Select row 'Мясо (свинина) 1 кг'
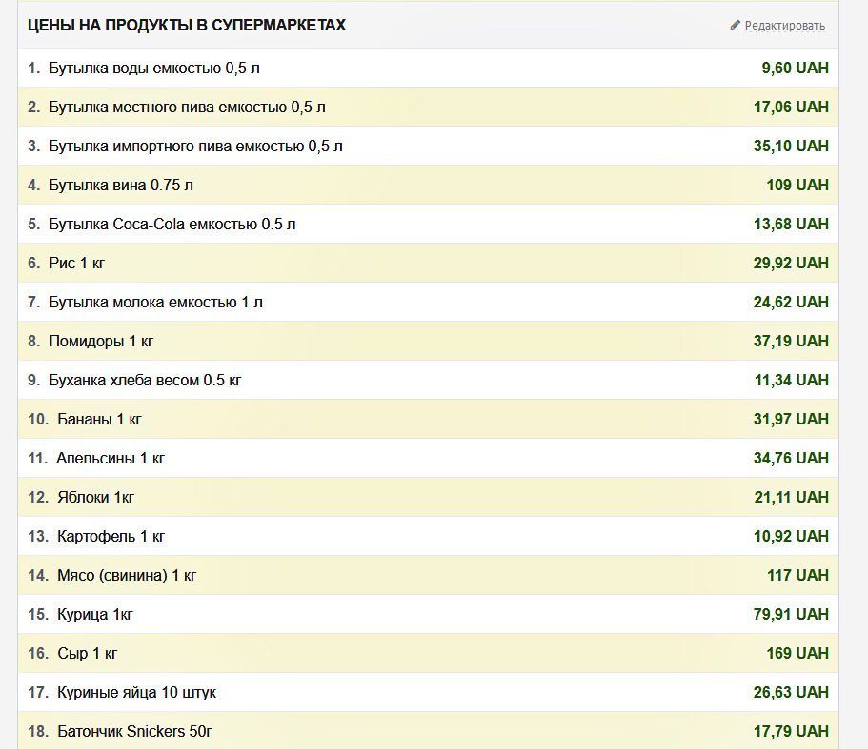Image resolution: width=868 pixels, height=749 pixels. click(x=428, y=575)
